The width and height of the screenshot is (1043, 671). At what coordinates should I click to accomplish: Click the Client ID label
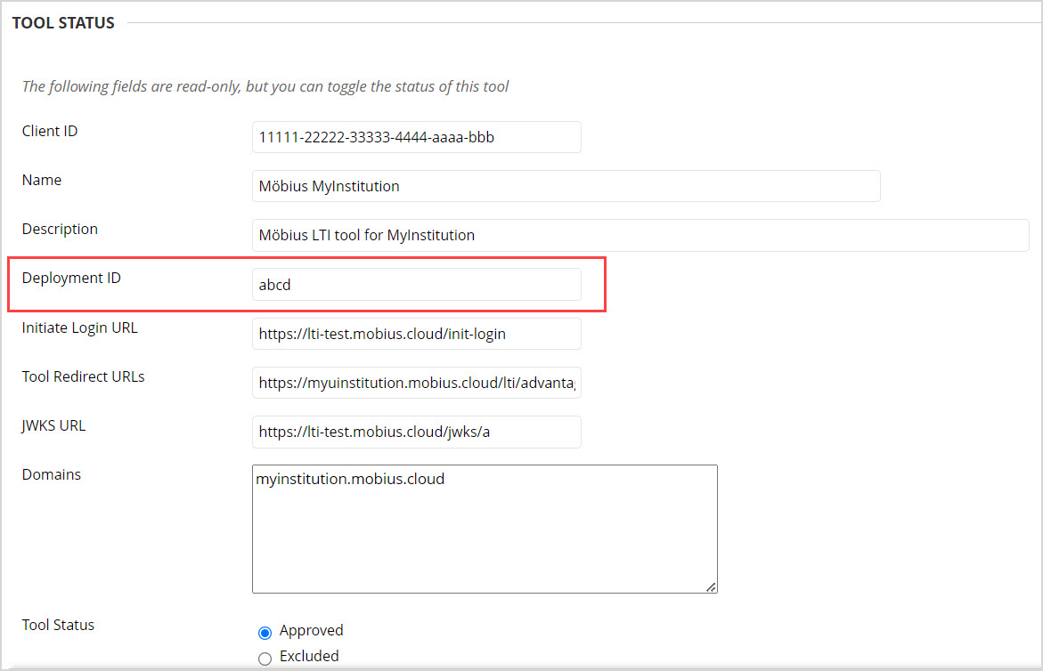(x=49, y=131)
